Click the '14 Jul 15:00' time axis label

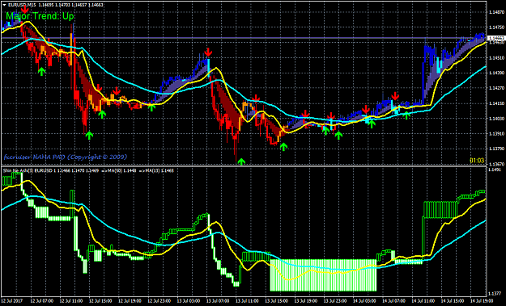pos(453,301)
